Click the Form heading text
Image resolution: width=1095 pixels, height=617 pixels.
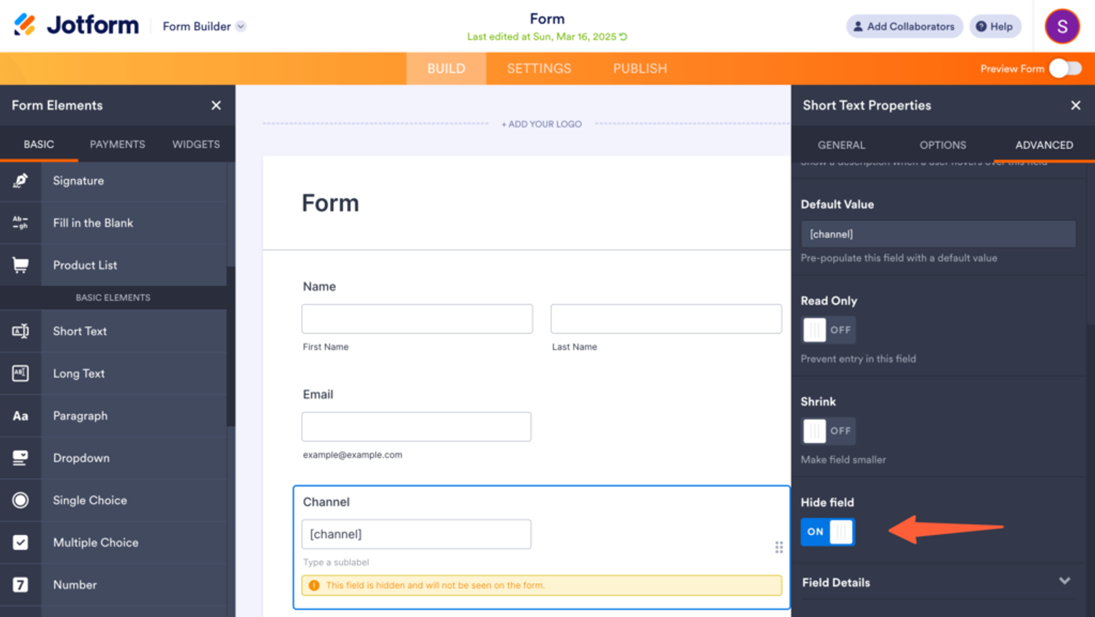pyautogui.click(x=331, y=203)
